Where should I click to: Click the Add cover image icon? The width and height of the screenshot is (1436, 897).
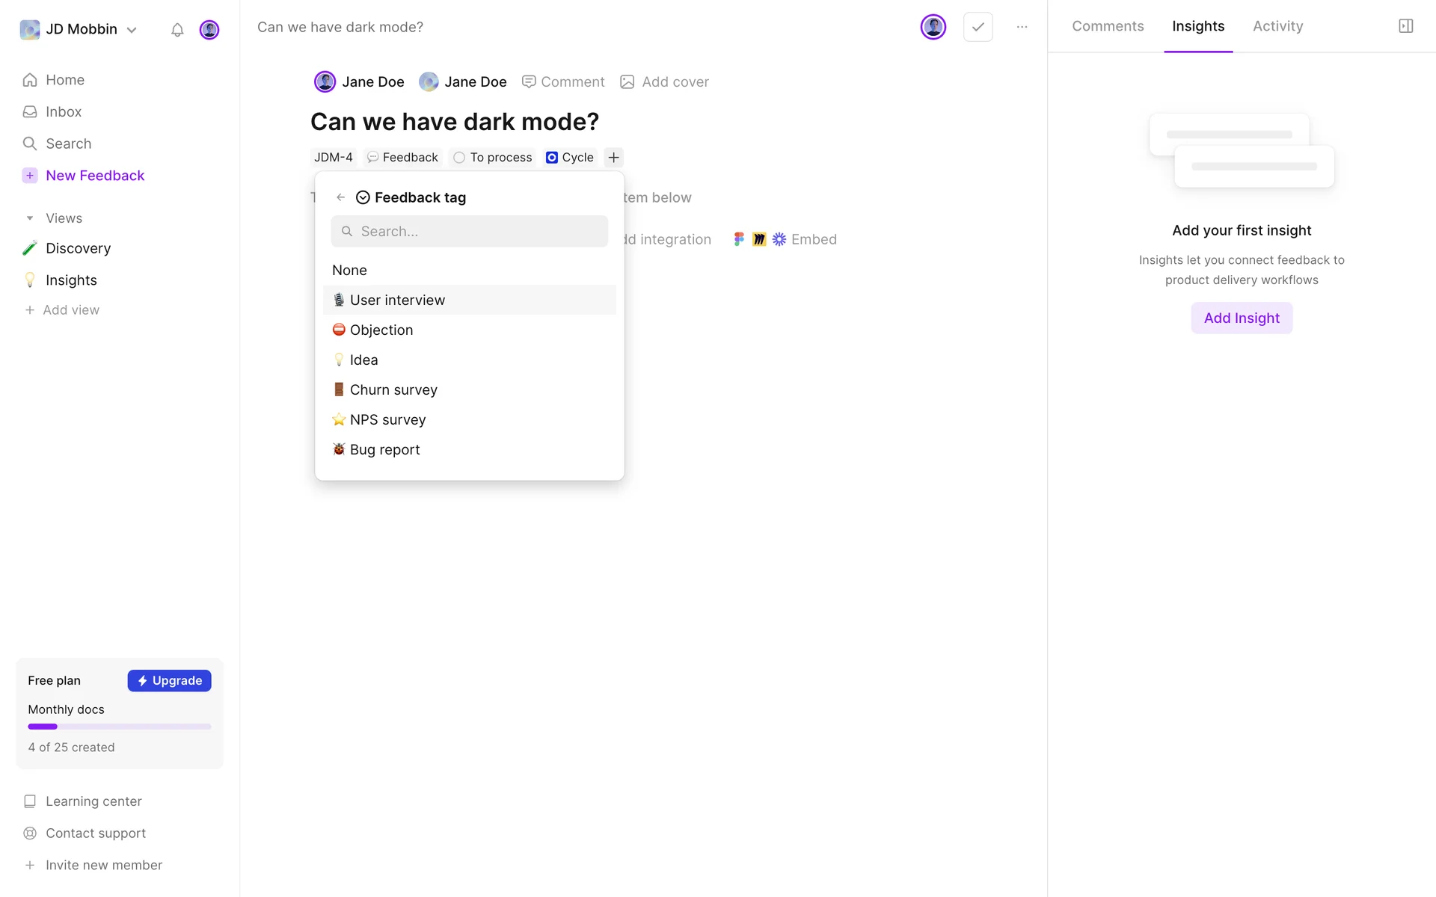pos(628,82)
